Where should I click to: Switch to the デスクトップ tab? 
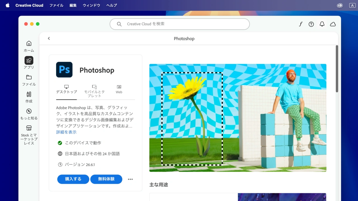(x=66, y=89)
